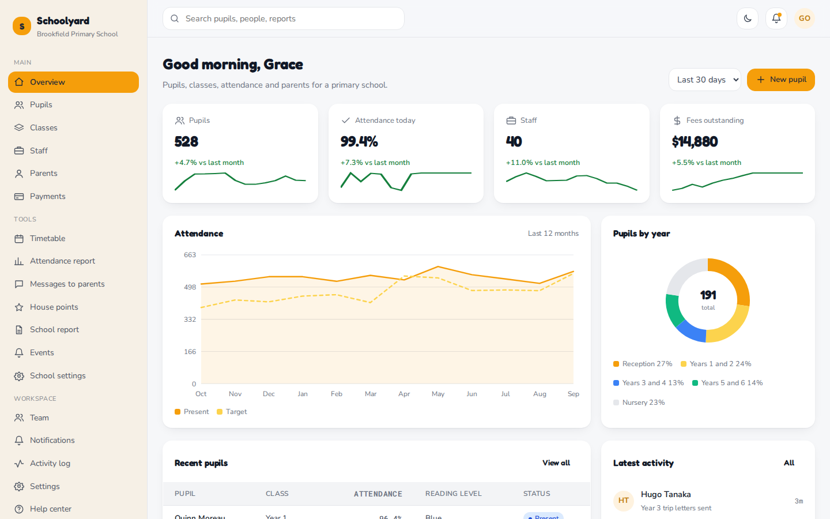Toggle dark mode moon icon
Screen dimensions: 830x519
click(748, 18)
